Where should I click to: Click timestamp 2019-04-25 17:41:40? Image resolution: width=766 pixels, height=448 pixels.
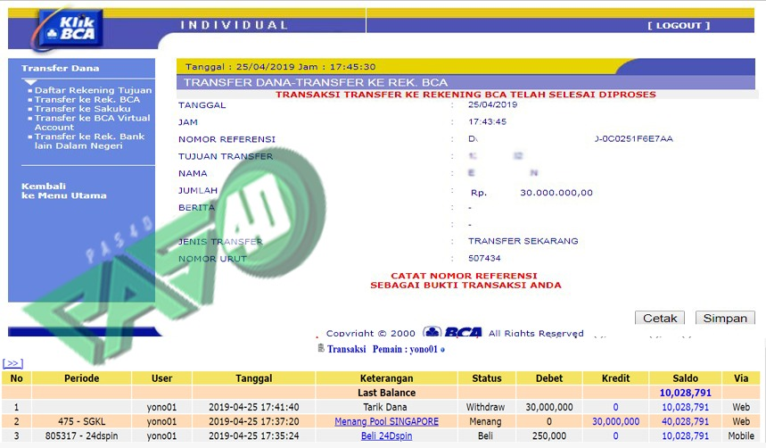[253, 407]
